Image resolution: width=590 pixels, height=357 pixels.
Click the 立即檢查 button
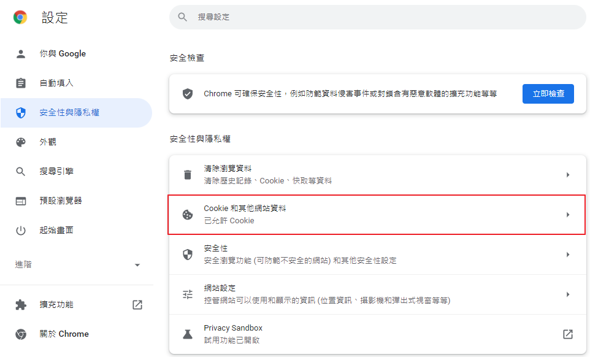pos(548,94)
